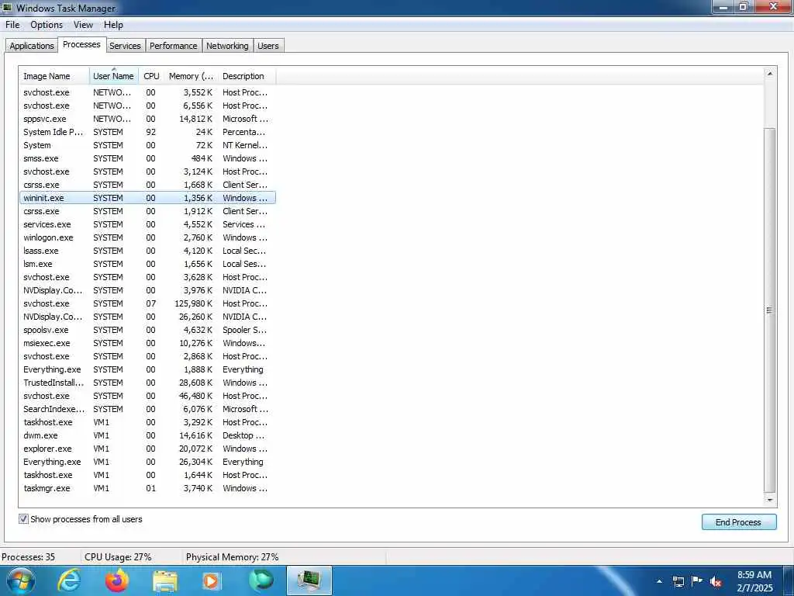
Task: Show hidden tray icons arrow
Action: [659, 581]
